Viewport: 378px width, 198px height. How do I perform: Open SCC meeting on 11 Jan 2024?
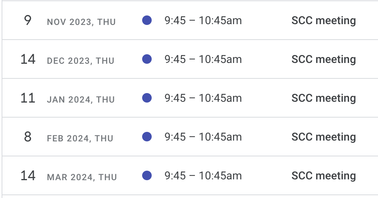[x=324, y=98]
